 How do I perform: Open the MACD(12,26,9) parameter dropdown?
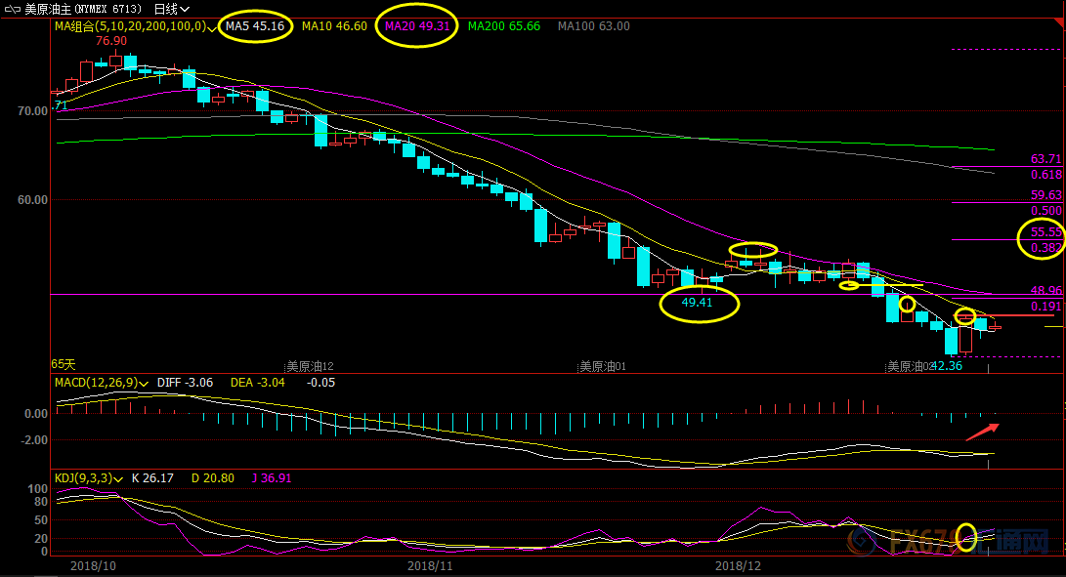pos(145,383)
